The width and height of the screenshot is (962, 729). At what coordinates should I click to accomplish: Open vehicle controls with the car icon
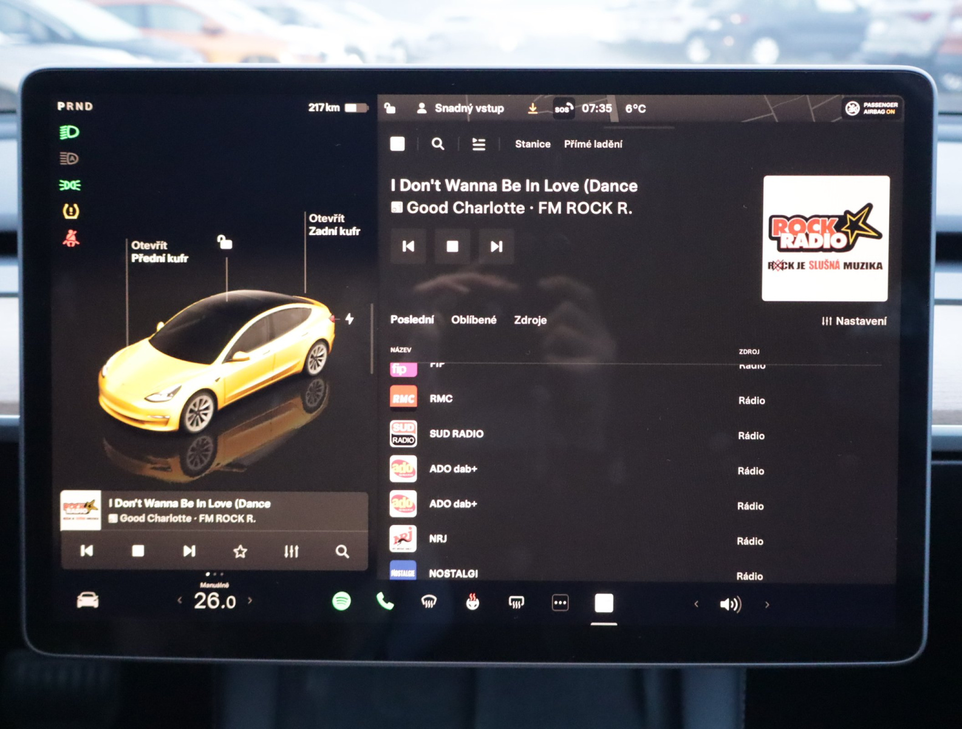pos(87,600)
